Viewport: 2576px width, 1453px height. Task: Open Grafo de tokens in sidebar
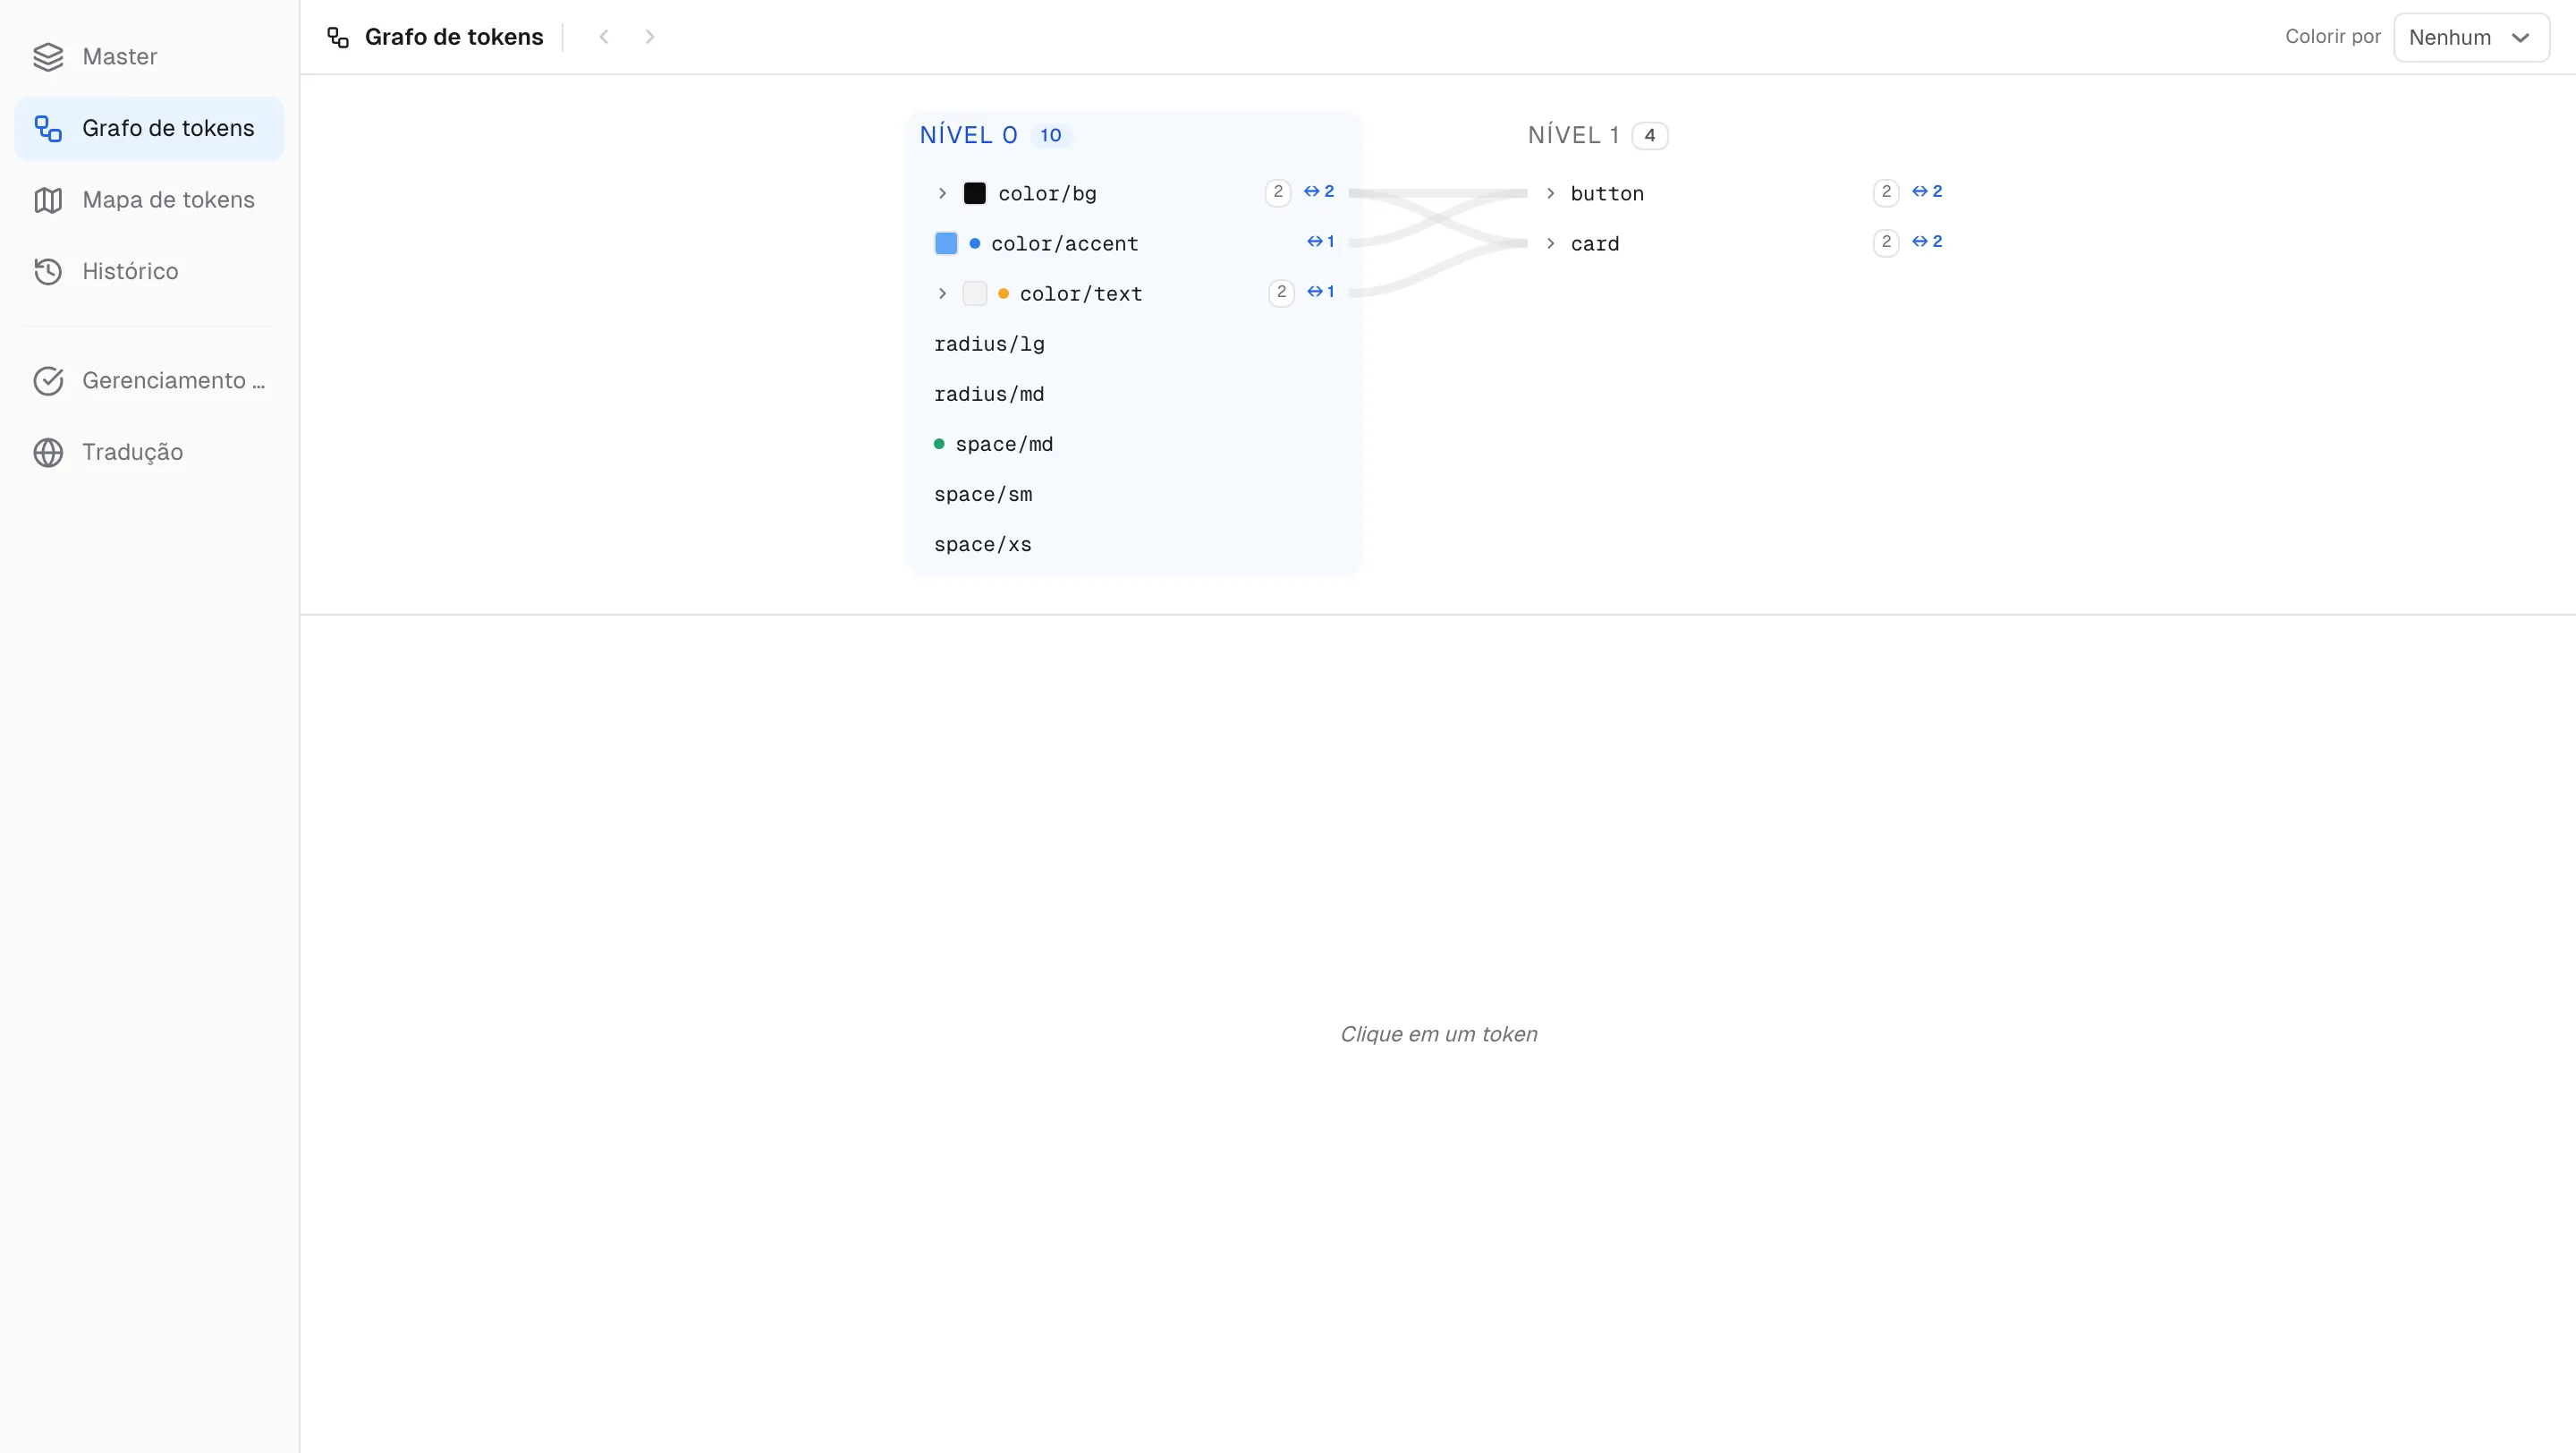149,128
